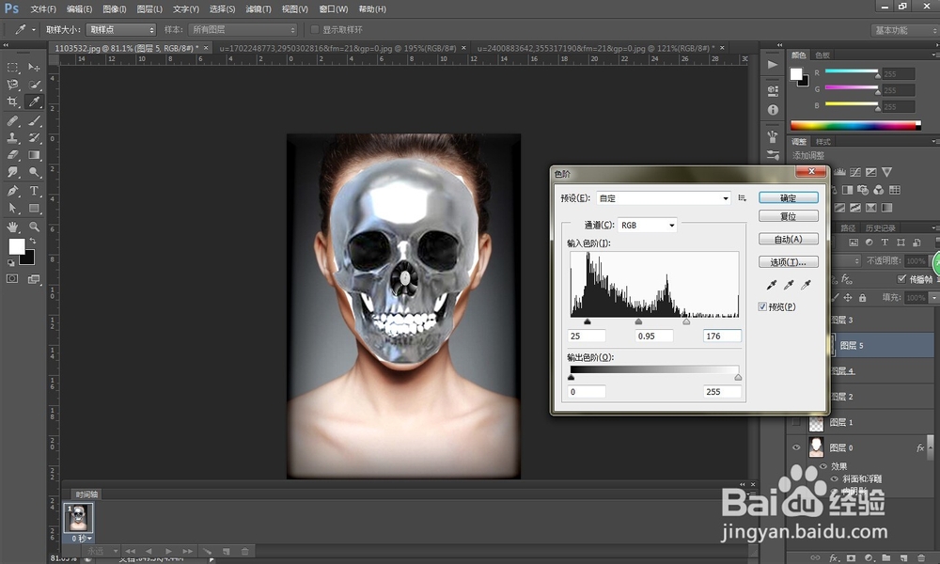Select the Gradient tool
Image resolution: width=940 pixels, height=564 pixels.
coord(34,155)
